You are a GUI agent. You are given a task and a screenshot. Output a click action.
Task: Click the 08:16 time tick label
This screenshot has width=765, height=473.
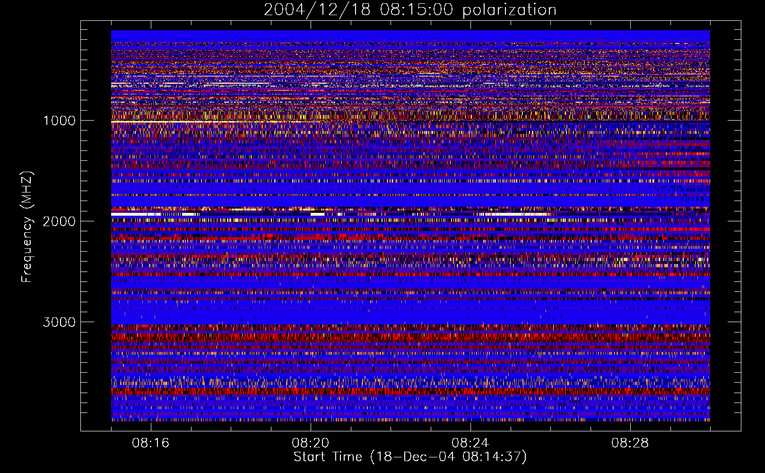[151, 443]
